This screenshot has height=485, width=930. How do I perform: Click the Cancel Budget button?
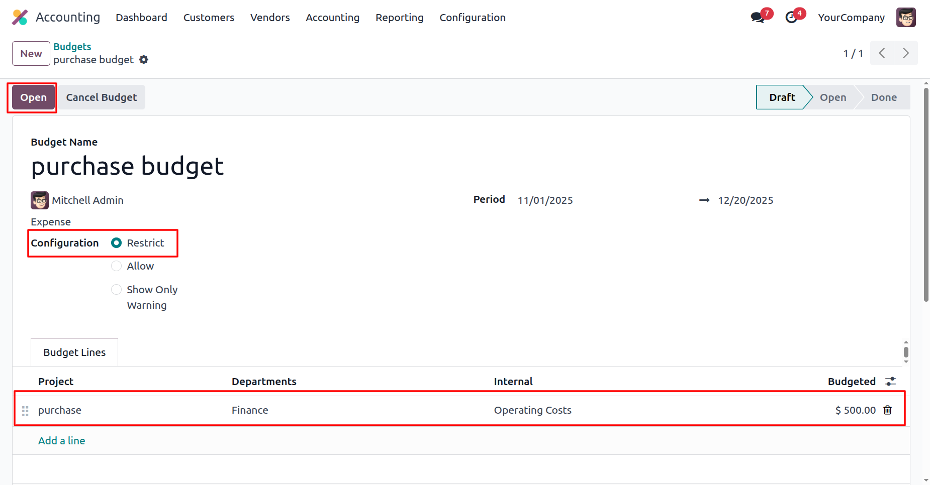(x=102, y=97)
